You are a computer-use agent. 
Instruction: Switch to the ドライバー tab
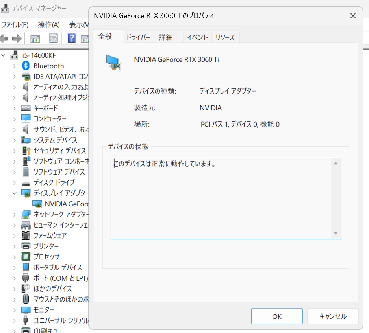click(x=138, y=37)
